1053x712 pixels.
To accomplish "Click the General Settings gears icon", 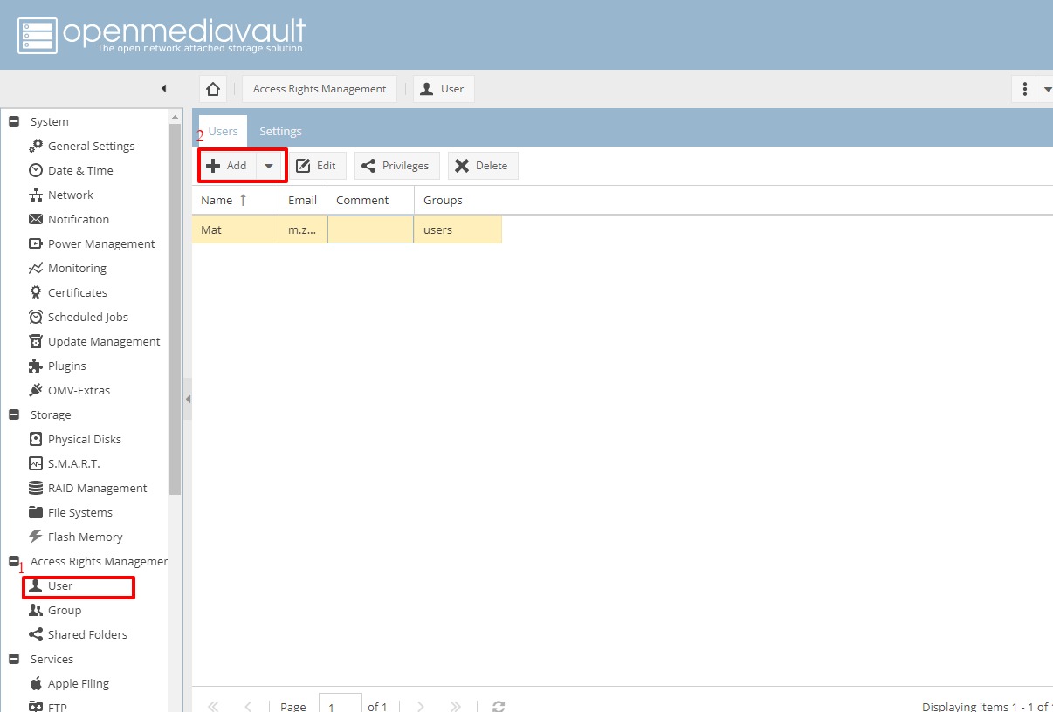I will tap(36, 146).
